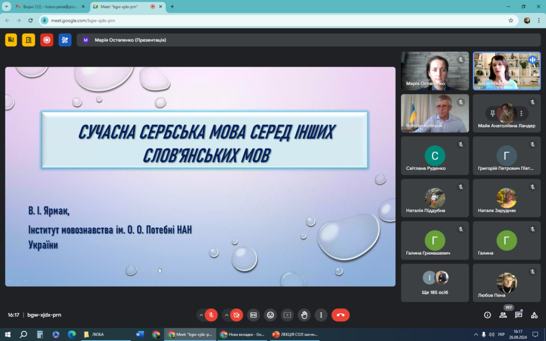Open the 'Ще 185 осіб' participants tile
Image resolution: width=546 pixels, height=341 pixels.
(x=435, y=282)
